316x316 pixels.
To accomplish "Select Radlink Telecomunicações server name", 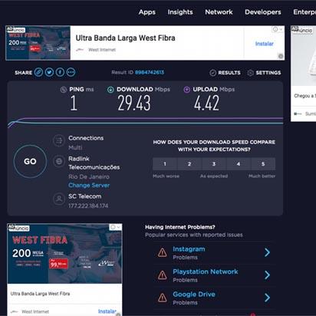I will pyautogui.click(x=94, y=163).
